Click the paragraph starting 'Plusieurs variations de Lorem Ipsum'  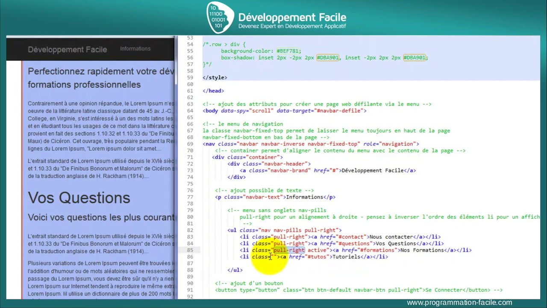[x=101, y=278]
